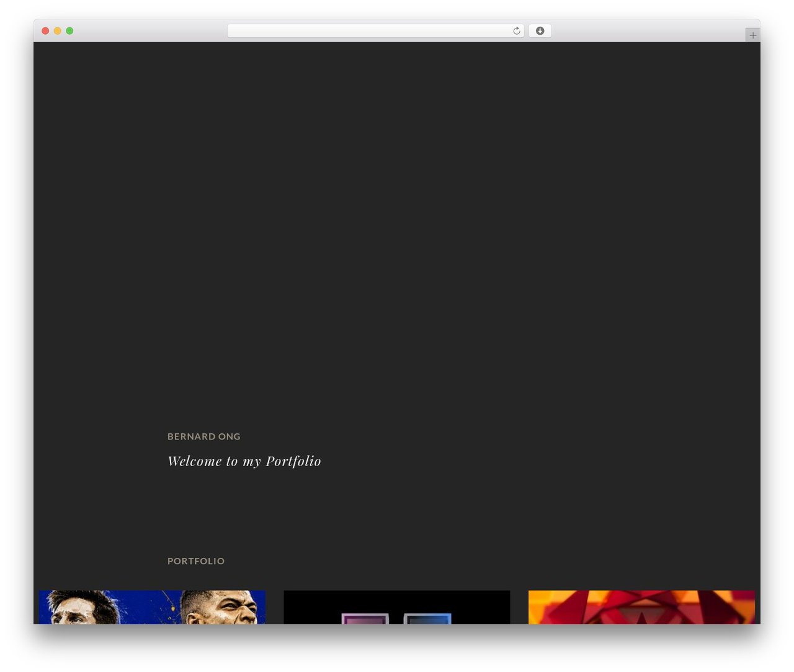Viewport: 794px width, 672px height.
Task: Maximize the window with the green button
Action: [69, 31]
